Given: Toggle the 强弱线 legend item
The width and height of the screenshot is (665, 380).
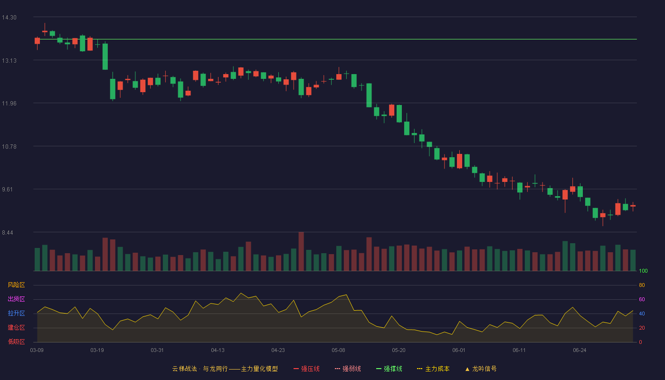Looking at the screenshot, I should pos(348,369).
